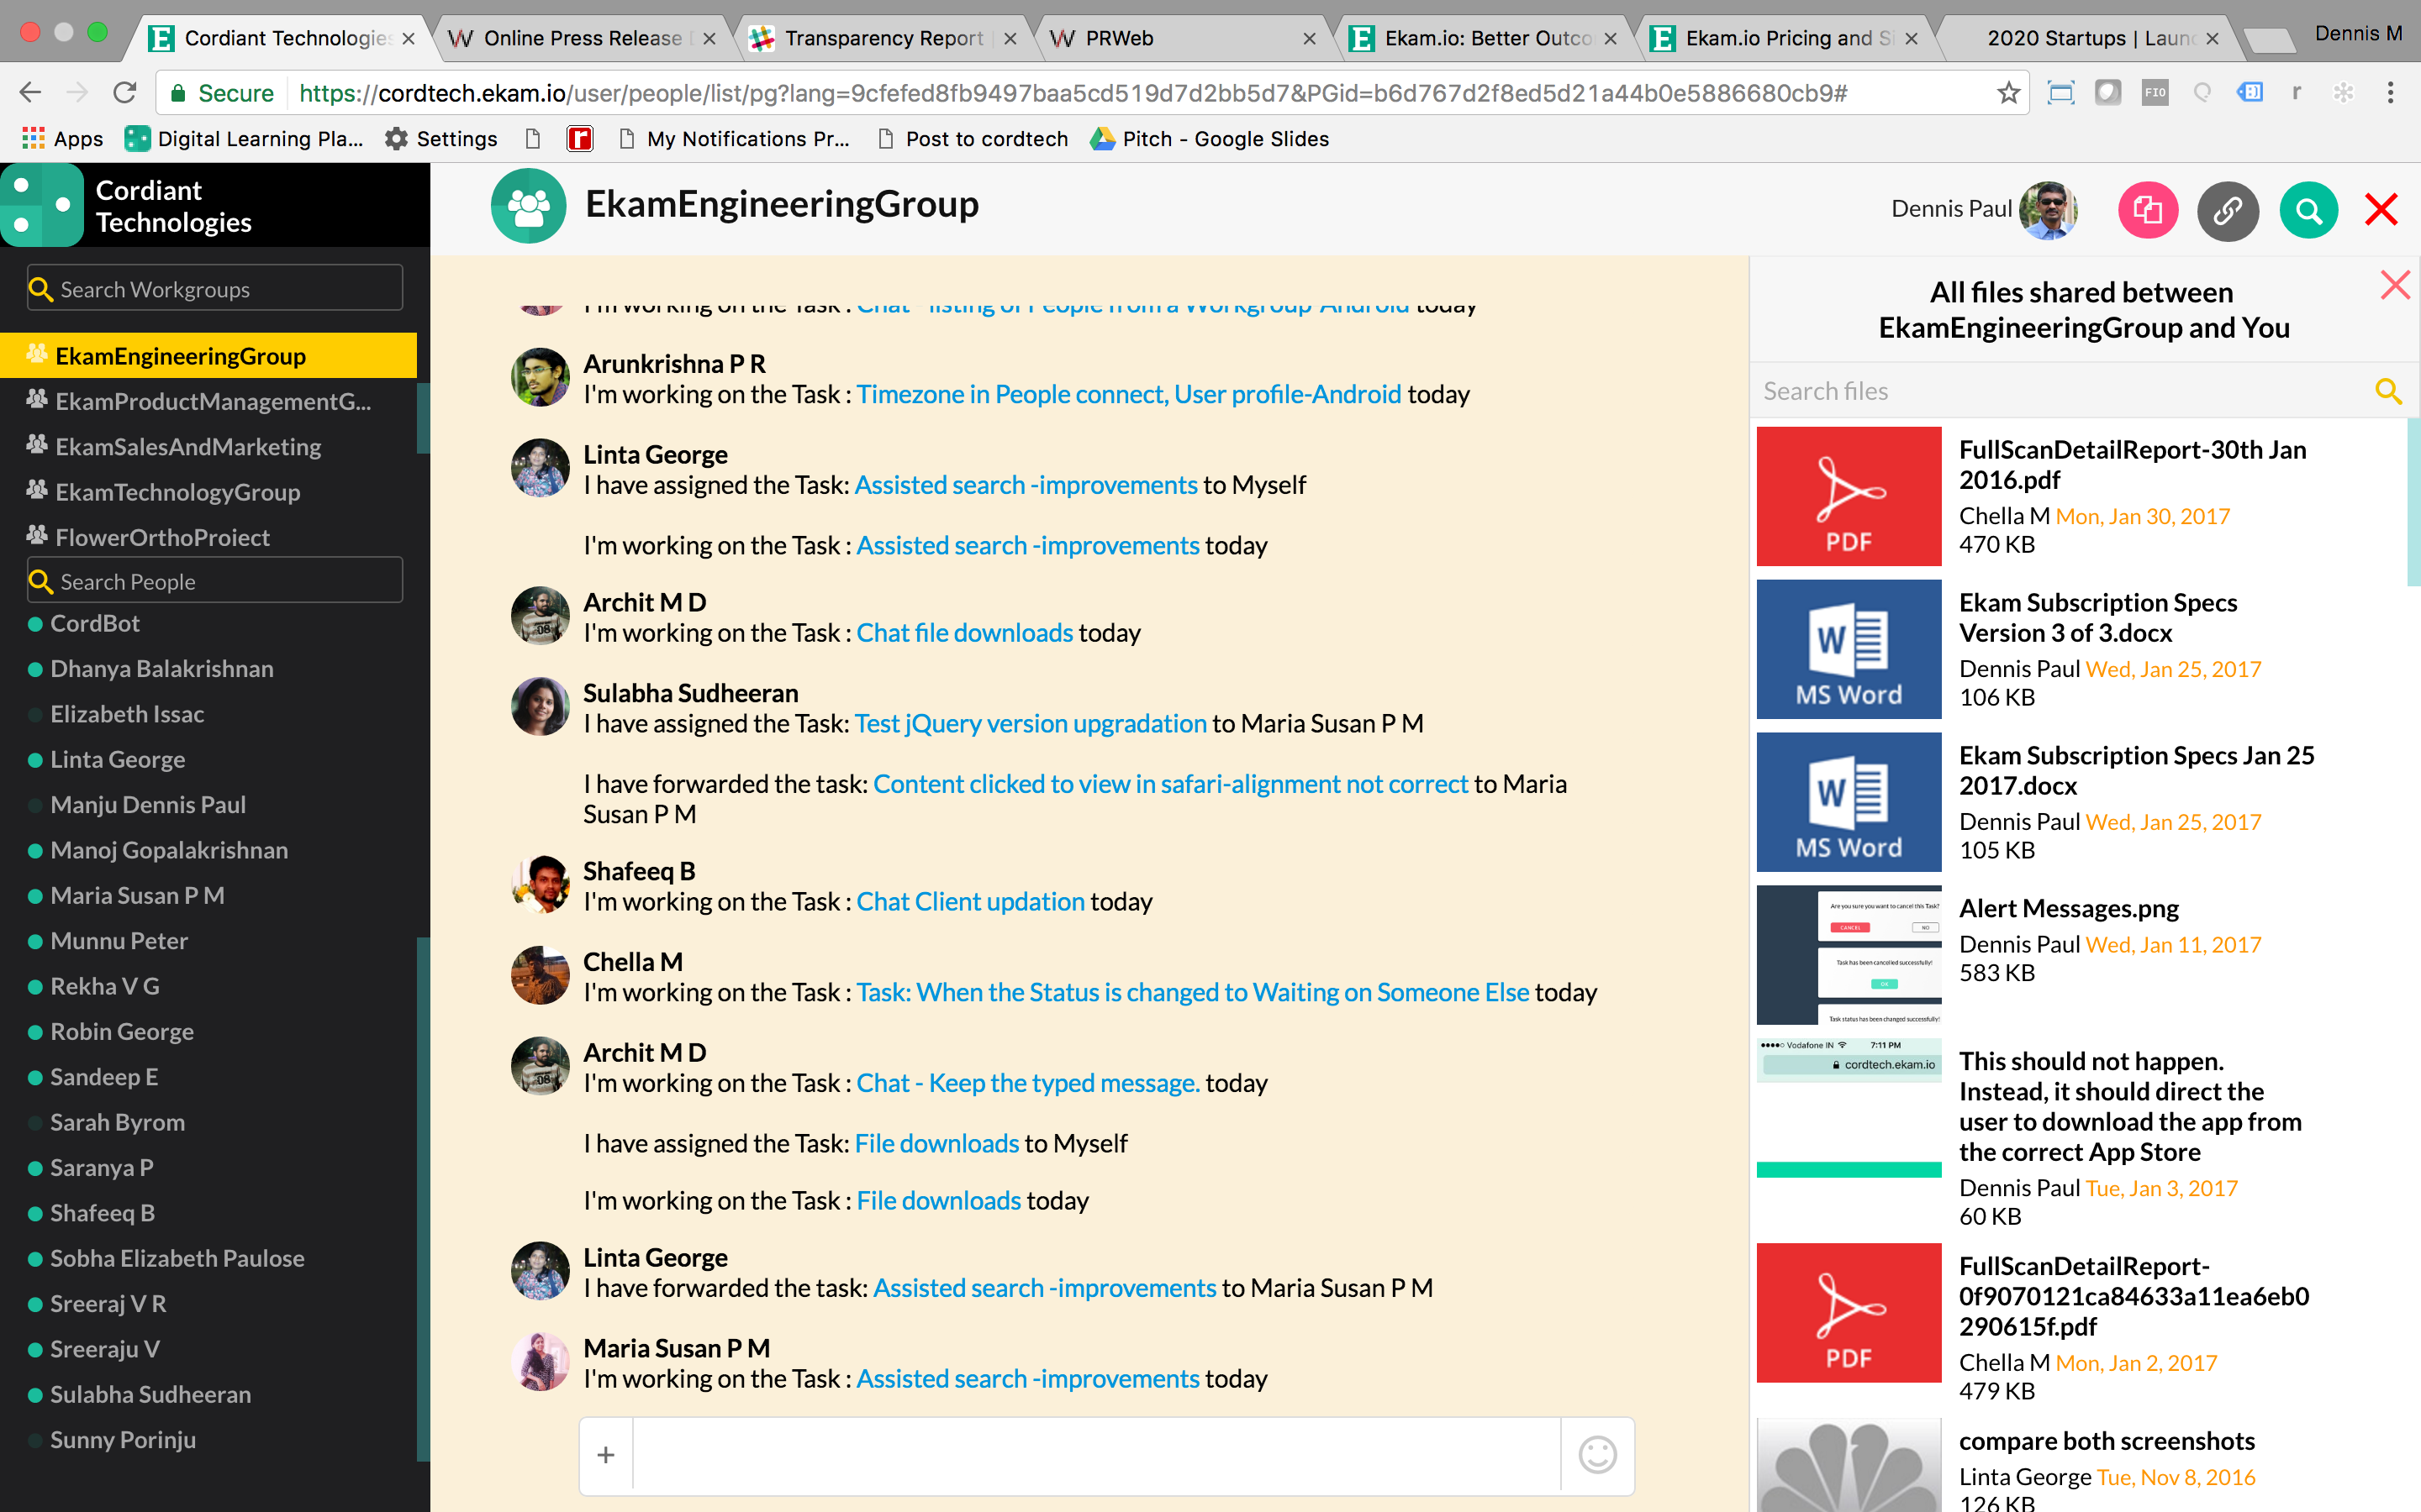Click the Search Workgroups field
2421x1512 pixels.
pyautogui.click(x=215, y=289)
